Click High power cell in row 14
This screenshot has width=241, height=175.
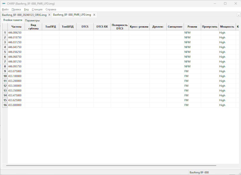coord(227,95)
